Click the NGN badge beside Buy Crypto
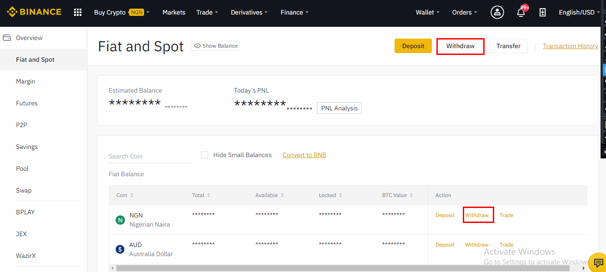This screenshot has width=606, height=272. pos(136,12)
